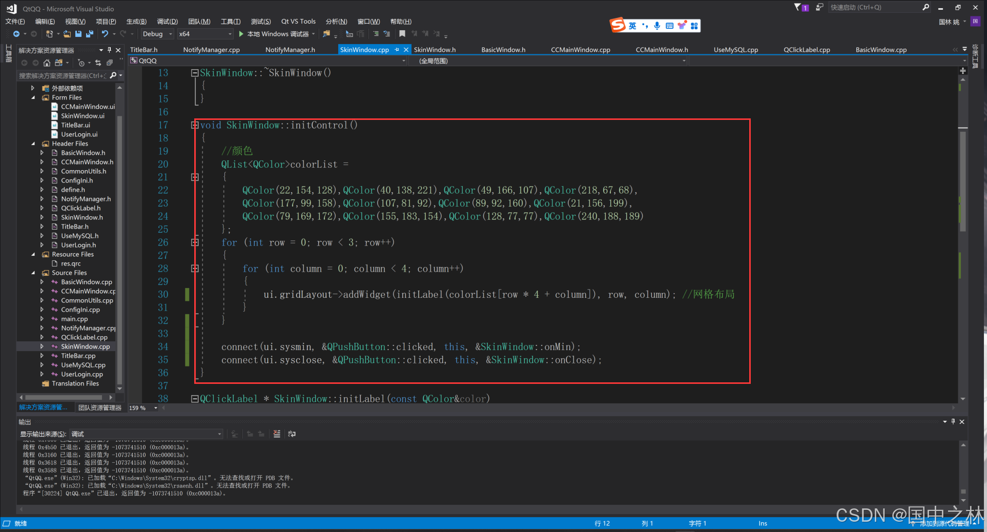Select SkinWindow.ui in Form Files
The width and height of the screenshot is (987, 532).
point(83,116)
